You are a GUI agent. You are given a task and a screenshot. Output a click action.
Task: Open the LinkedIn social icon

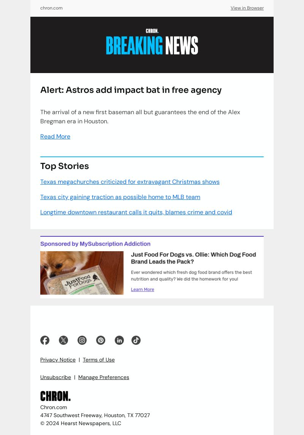coord(119,340)
